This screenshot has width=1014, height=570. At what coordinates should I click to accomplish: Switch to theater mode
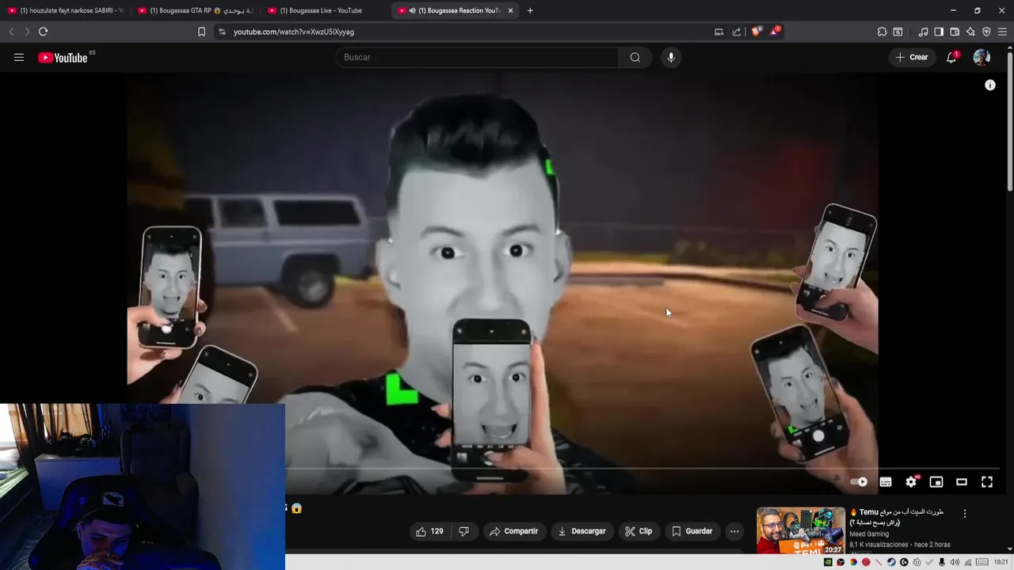(962, 481)
